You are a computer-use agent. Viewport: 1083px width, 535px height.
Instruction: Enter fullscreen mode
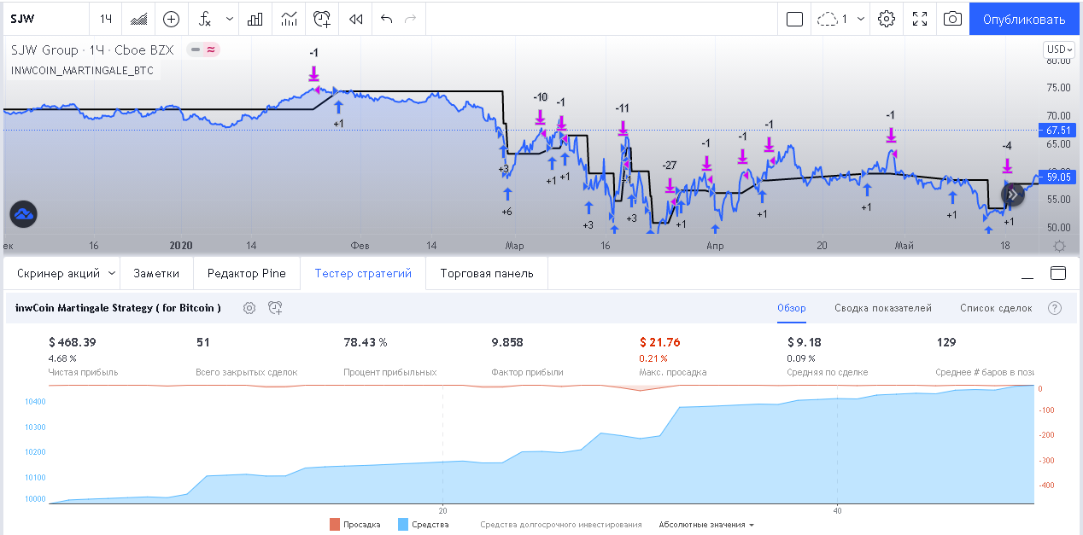point(920,19)
